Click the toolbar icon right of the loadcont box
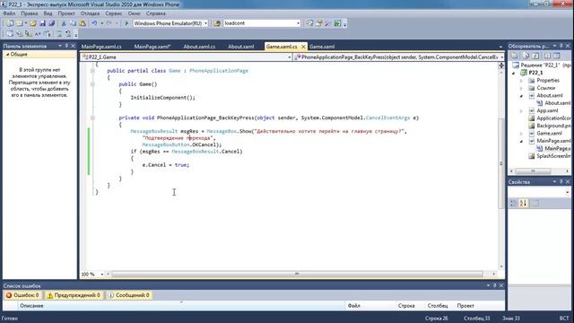The width and height of the screenshot is (574, 323). click(x=309, y=23)
